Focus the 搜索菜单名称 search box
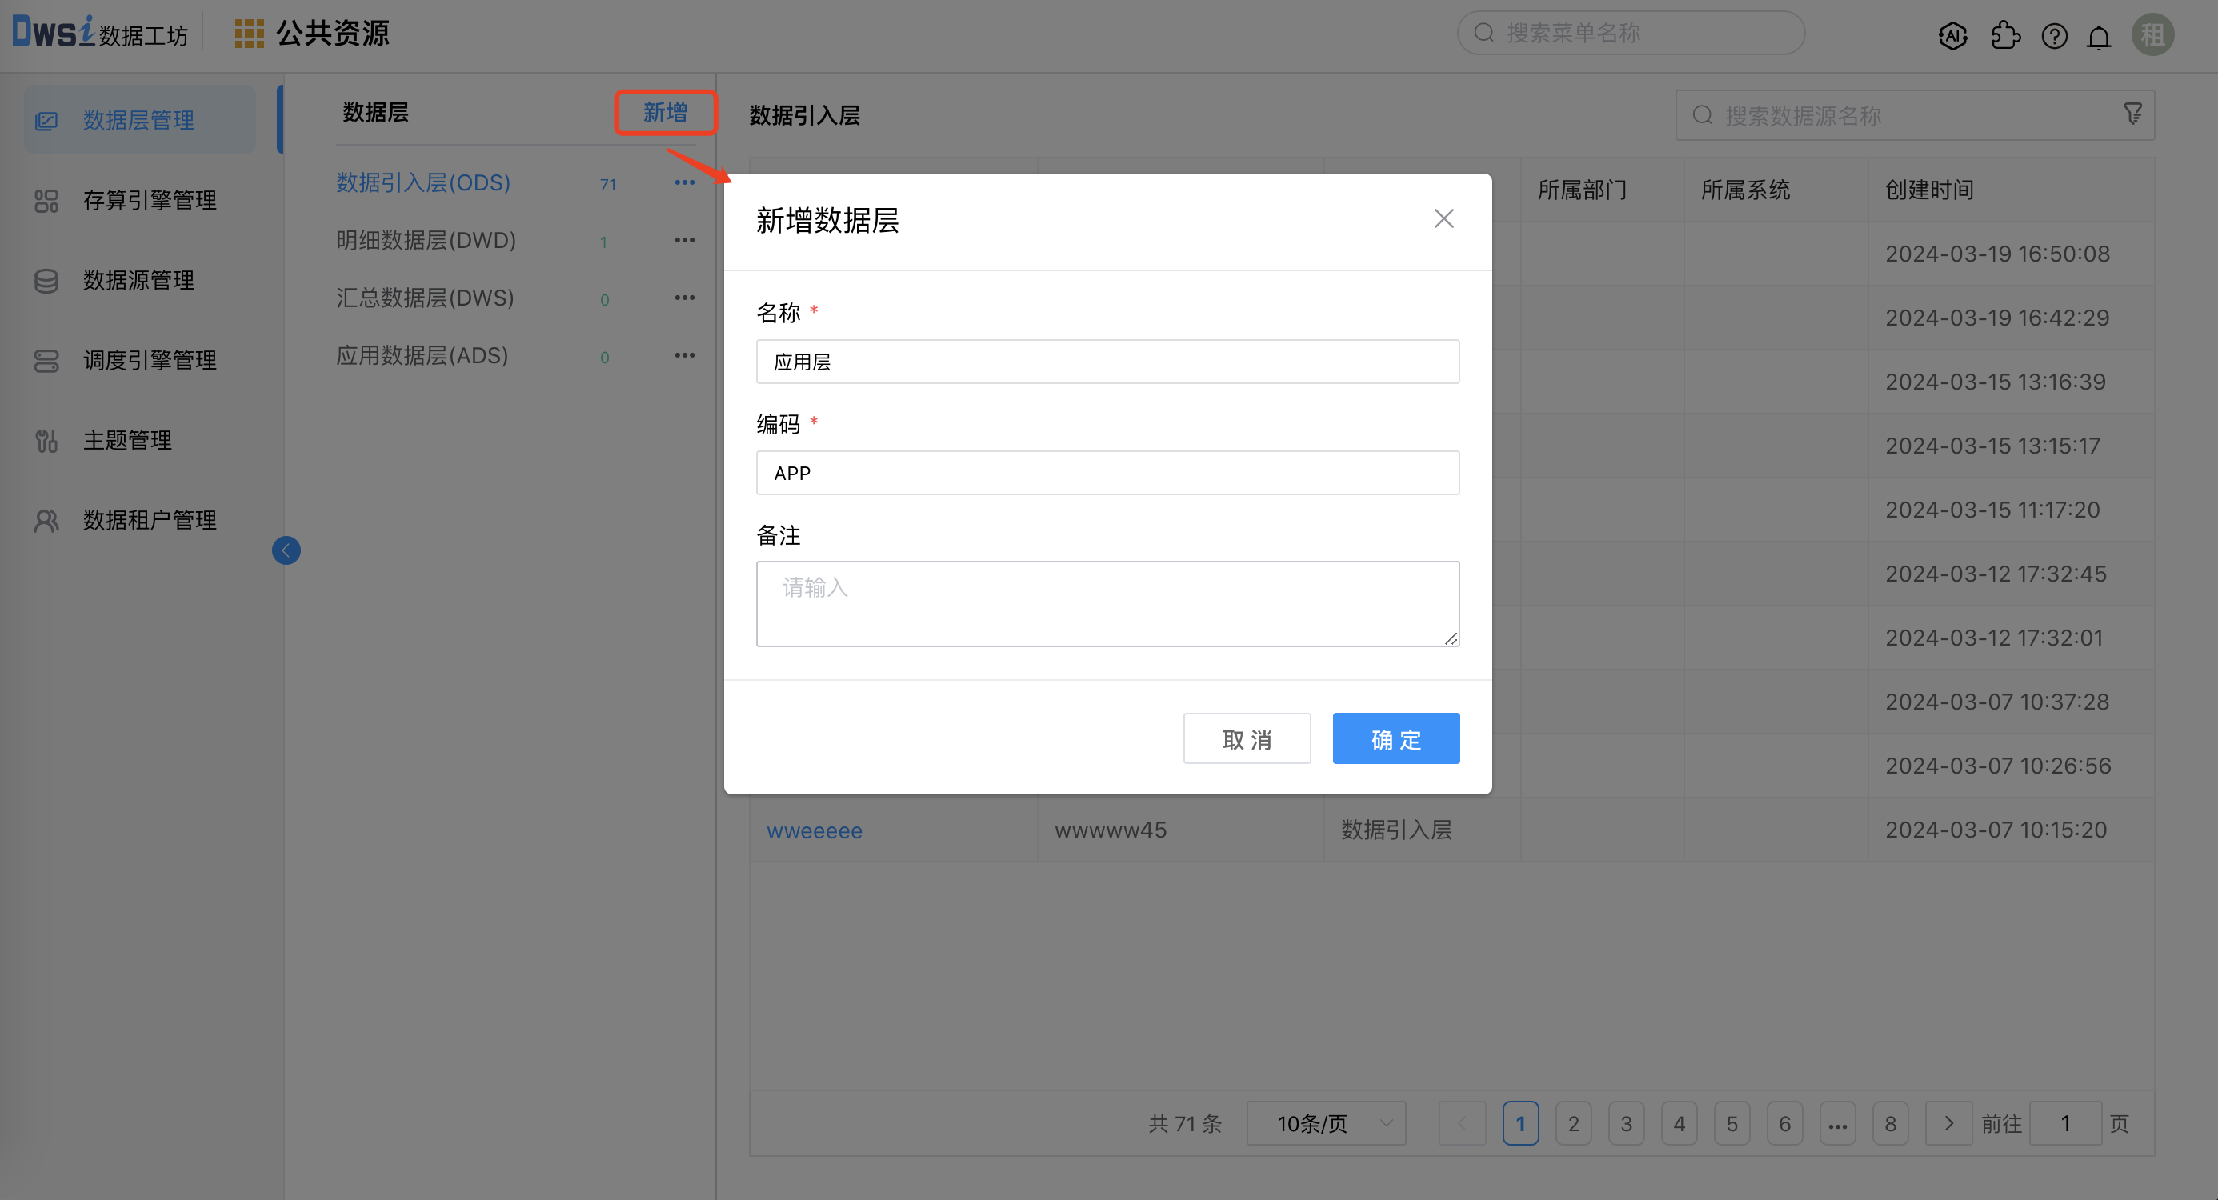This screenshot has width=2218, height=1200. 1631,34
